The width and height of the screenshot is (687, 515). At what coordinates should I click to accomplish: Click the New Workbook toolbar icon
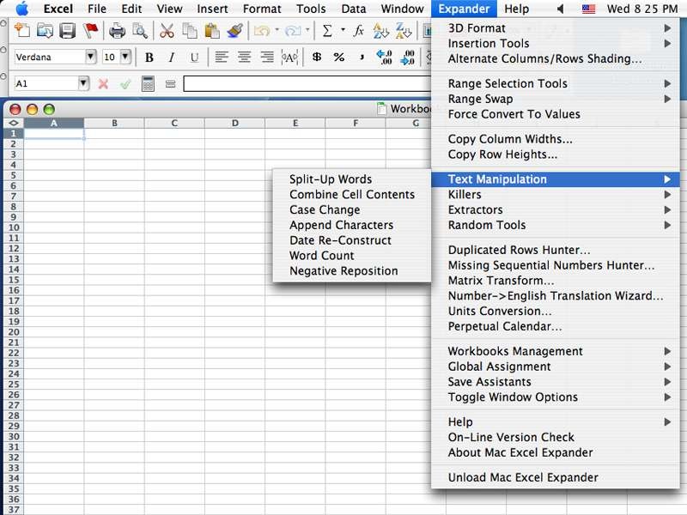click(22, 31)
